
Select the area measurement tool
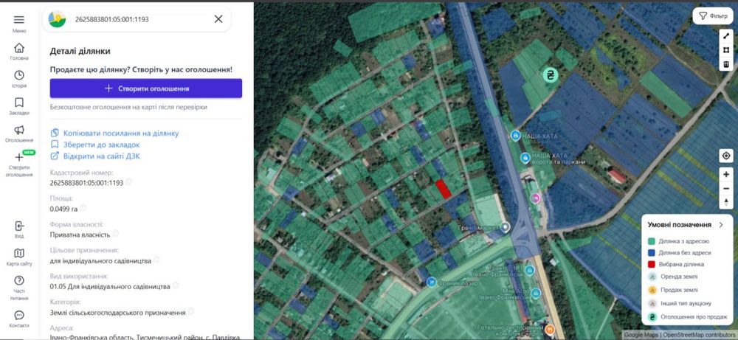[x=726, y=50]
